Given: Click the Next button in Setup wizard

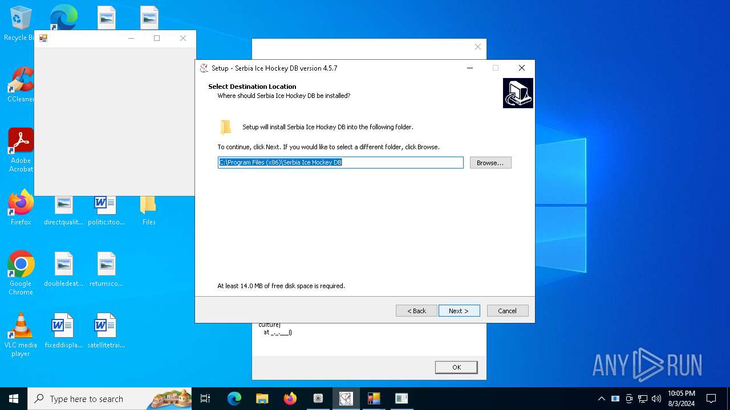Looking at the screenshot, I should (459, 310).
